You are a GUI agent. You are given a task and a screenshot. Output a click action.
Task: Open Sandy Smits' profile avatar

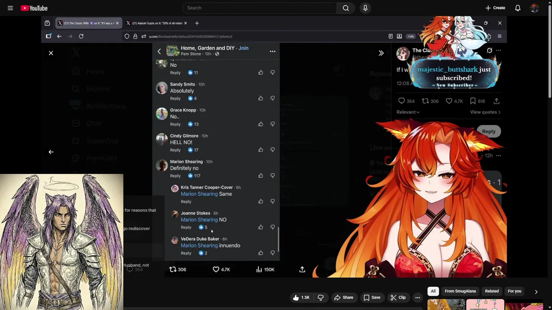coord(162,88)
